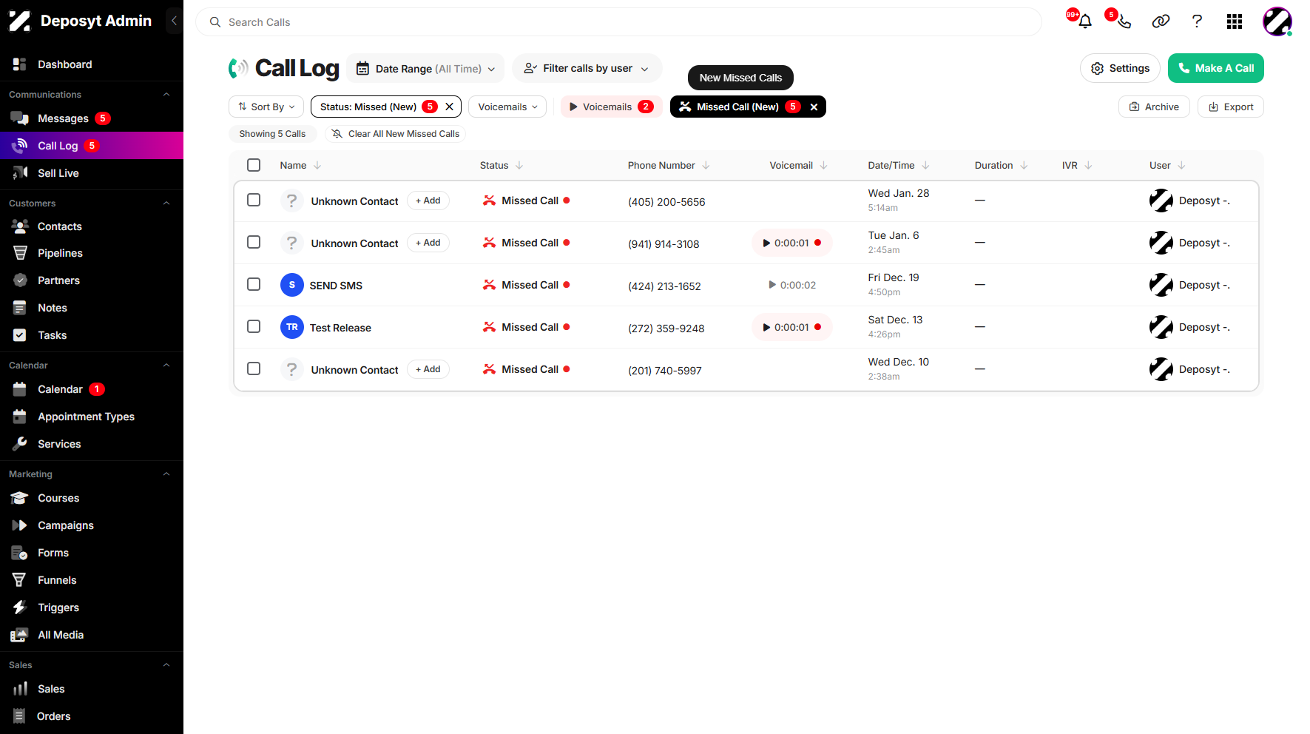Image resolution: width=1310 pixels, height=734 pixels.
Task: Collapse Marketing sidebar section
Action: (x=166, y=474)
